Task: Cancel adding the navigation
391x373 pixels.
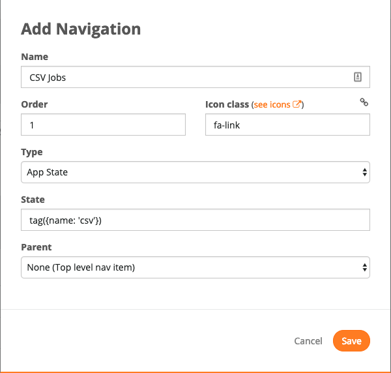Action: (x=308, y=341)
